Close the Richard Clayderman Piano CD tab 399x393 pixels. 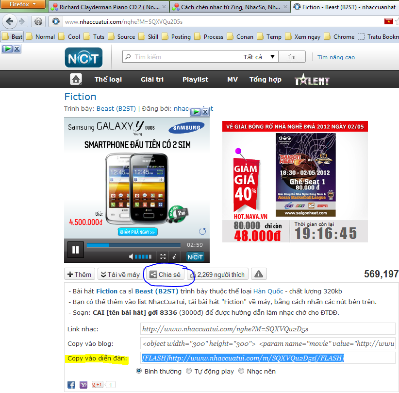click(164, 7)
